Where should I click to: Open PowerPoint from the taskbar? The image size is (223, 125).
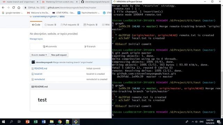click(x=28, y=122)
